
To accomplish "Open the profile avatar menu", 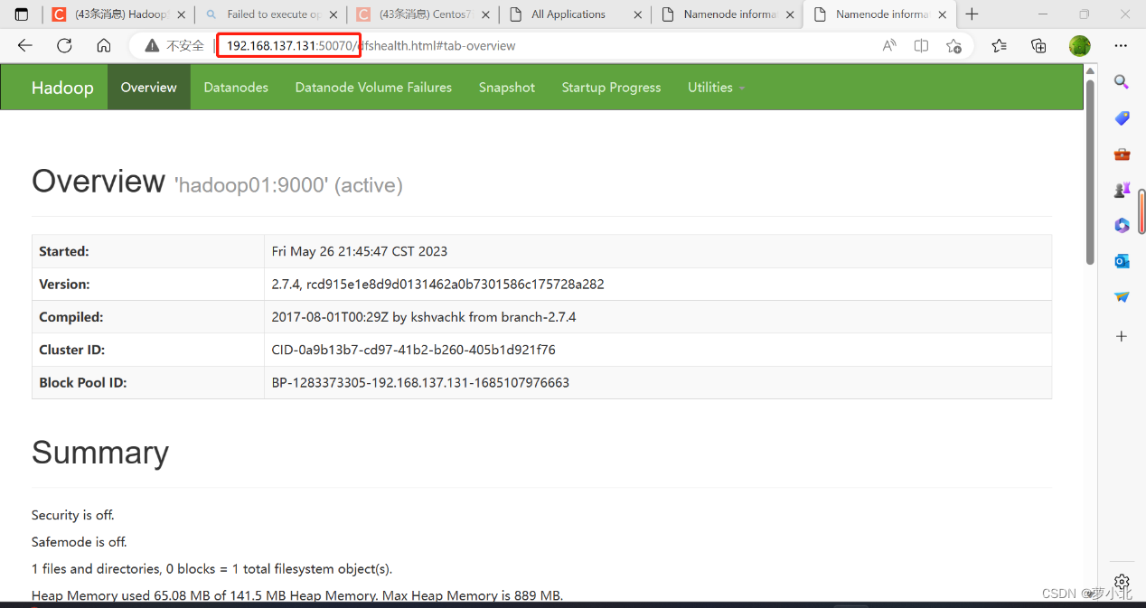I will pos(1080,46).
